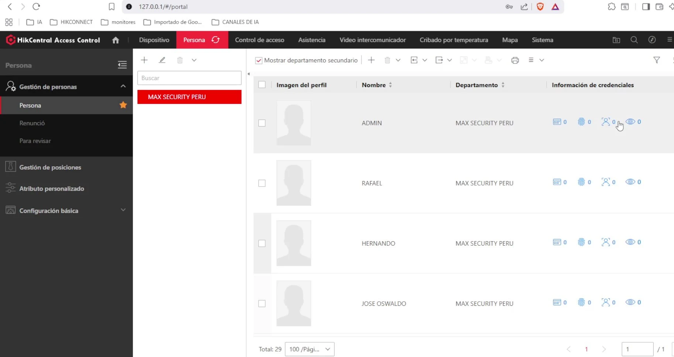Click RAFAEL's card credential icon
The image size is (674, 357).
[557, 182]
